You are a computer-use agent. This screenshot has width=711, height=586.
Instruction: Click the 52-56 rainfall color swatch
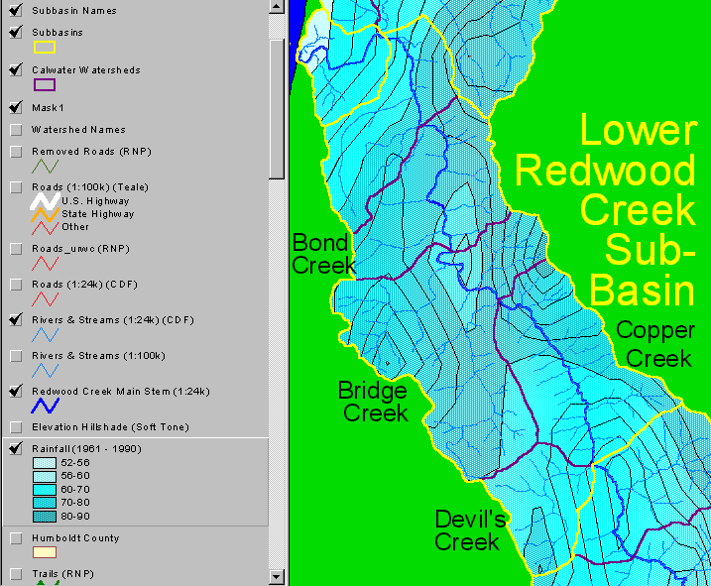[45, 463]
